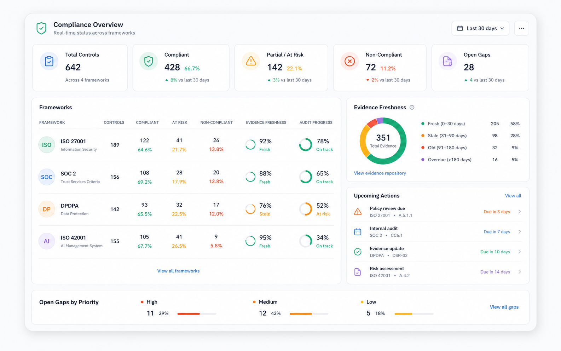
Task: Click the Risk assessment document icon
Action: click(358, 272)
